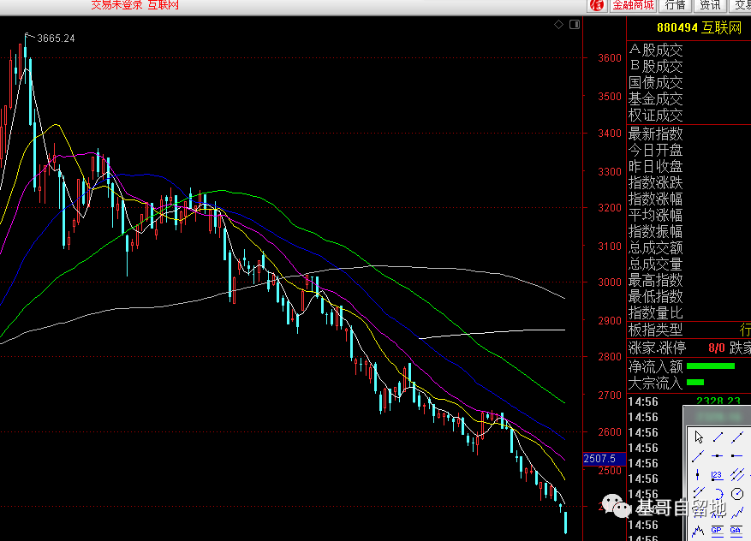This screenshot has width=751, height=541.
Task: Click the red circular logo icon
Action: click(x=597, y=5)
